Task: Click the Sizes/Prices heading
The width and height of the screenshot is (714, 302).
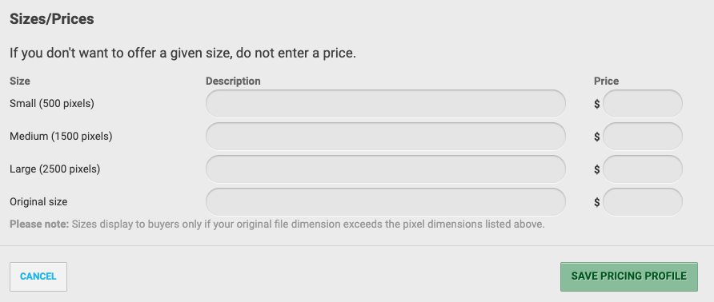Action: click(52, 19)
